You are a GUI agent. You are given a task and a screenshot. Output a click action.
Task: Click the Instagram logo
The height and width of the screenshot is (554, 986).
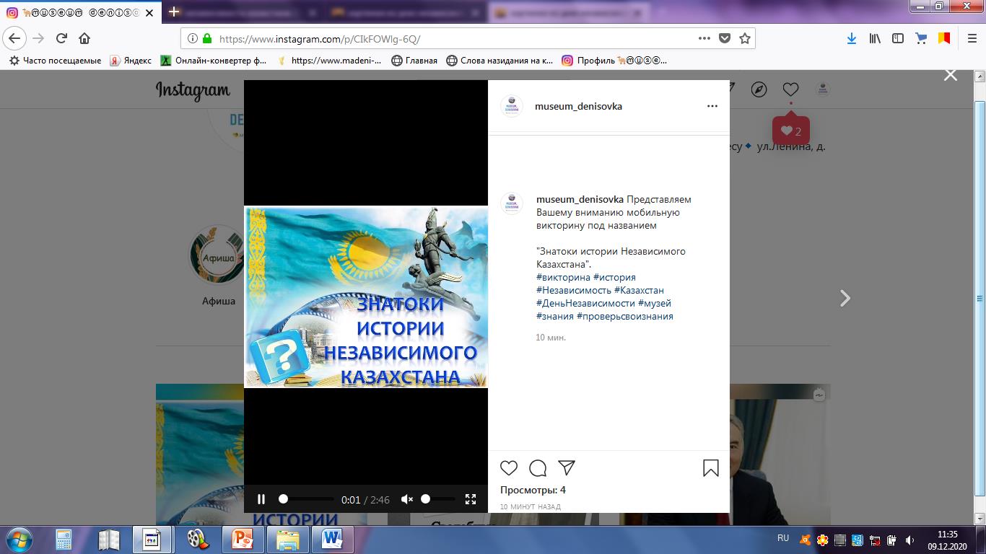[x=193, y=90]
